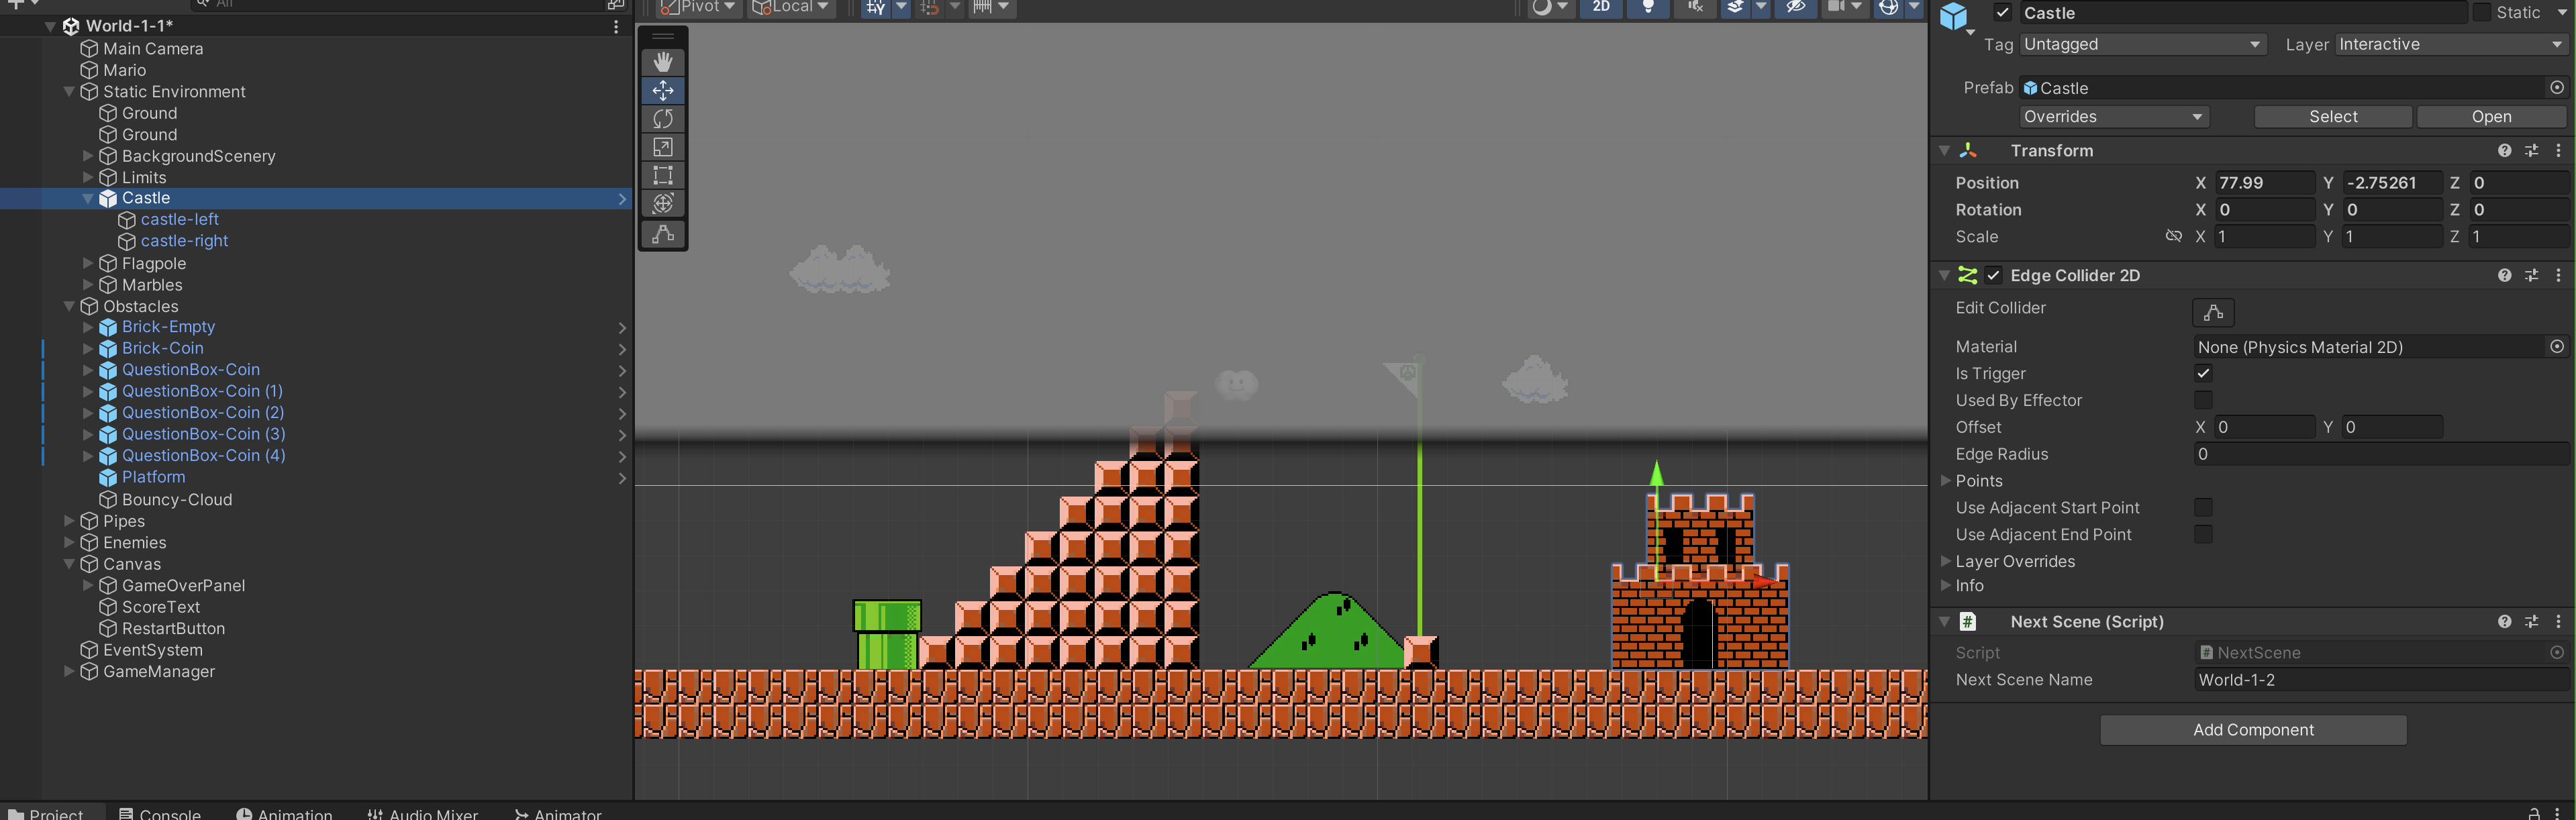Enable Use Adjacent Start Point
Viewport: 2576px width, 820px height.
pyautogui.click(x=2202, y=508)
